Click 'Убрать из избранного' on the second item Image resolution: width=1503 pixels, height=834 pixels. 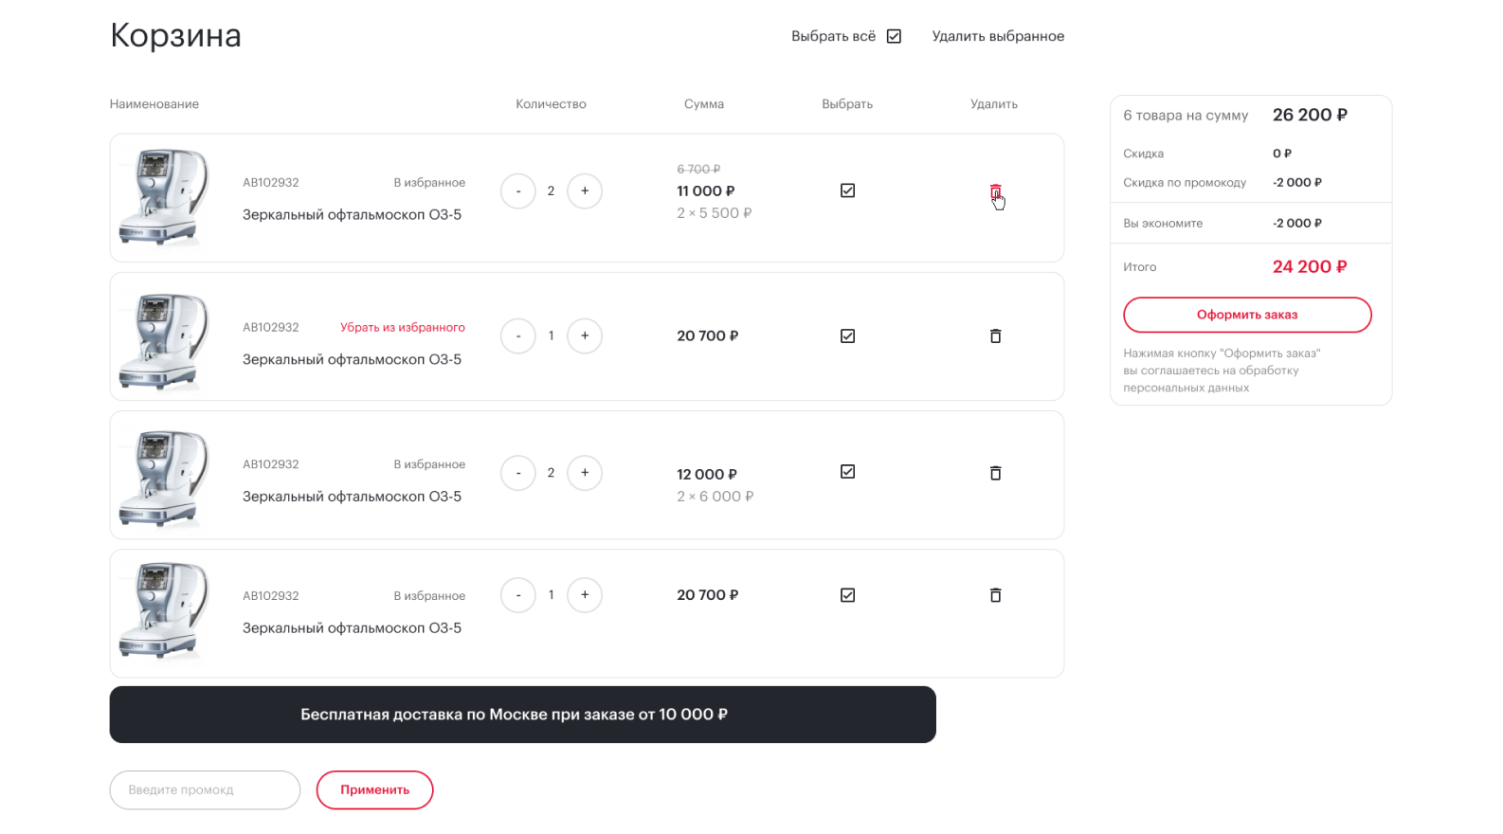(x=403, y=327)
